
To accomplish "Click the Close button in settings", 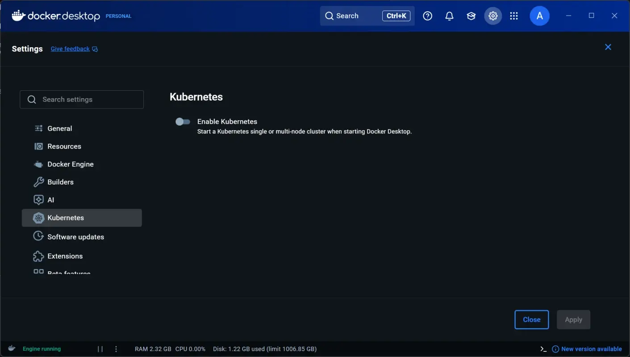I will pos(531,320).
